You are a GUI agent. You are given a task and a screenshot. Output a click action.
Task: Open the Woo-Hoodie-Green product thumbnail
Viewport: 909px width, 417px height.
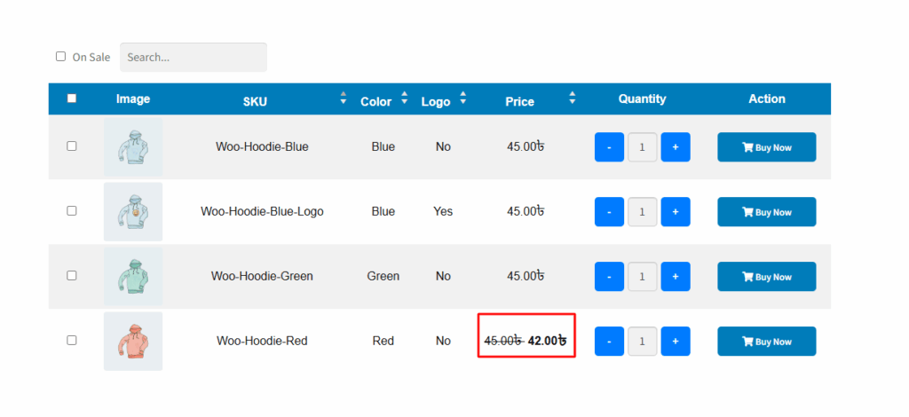(x=133, y=276)
